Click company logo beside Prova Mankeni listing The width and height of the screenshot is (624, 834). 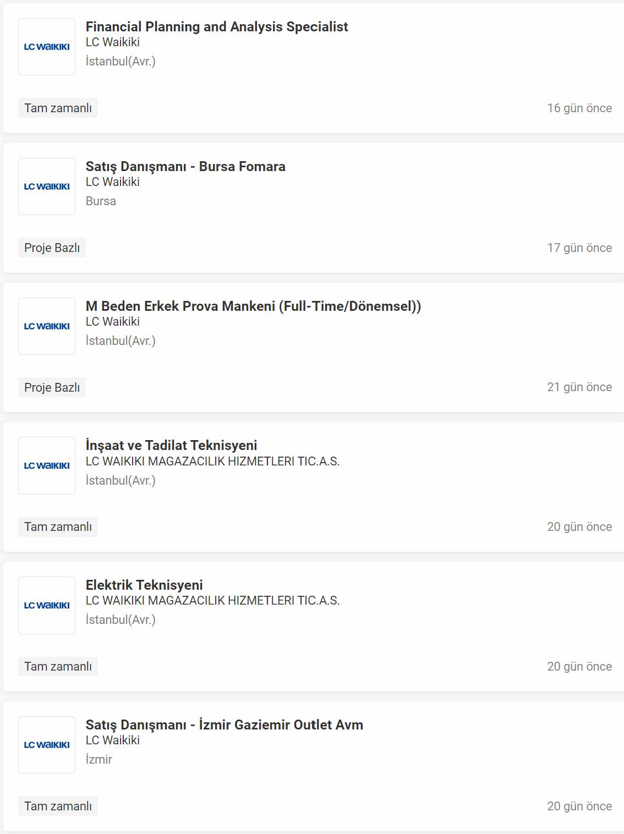[x=47, y=326]
